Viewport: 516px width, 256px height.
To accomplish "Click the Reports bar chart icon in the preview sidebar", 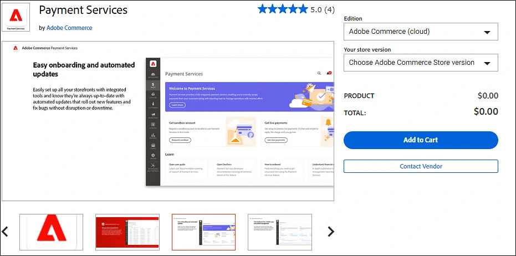I will (153, 136).
